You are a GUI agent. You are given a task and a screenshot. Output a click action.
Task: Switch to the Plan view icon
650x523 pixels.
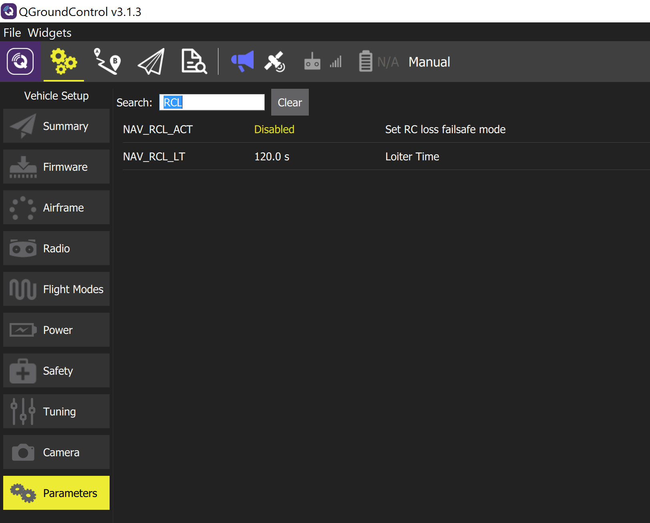click(107, 62)
